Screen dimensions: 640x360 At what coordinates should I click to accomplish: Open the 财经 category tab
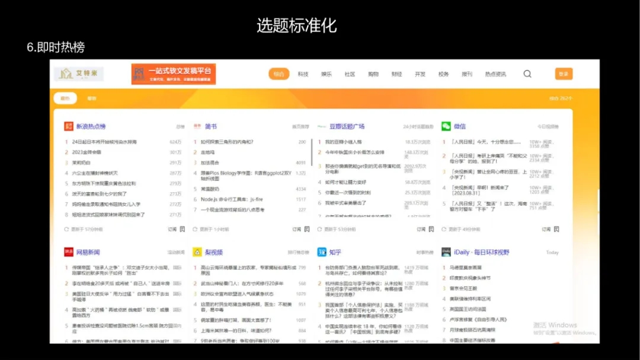pos(397,74)
